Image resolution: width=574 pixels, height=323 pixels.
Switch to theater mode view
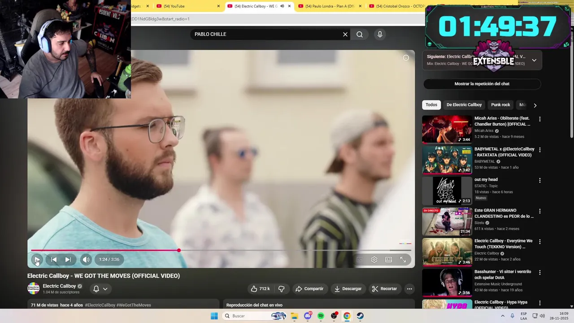pyautogui.click(x=388, y=259)
